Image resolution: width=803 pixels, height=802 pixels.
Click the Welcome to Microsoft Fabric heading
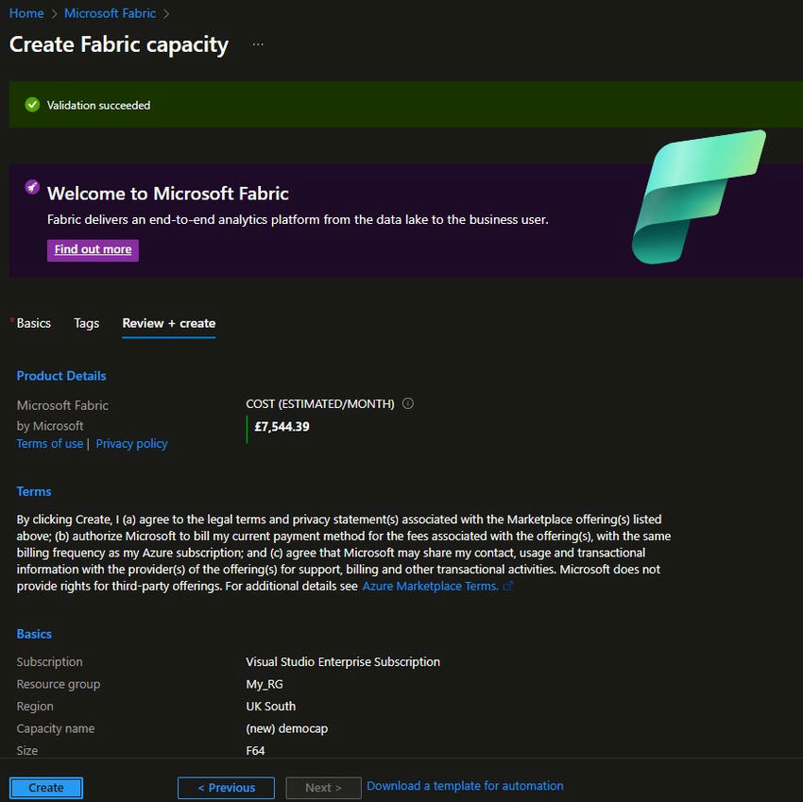(x=168, y=194)
